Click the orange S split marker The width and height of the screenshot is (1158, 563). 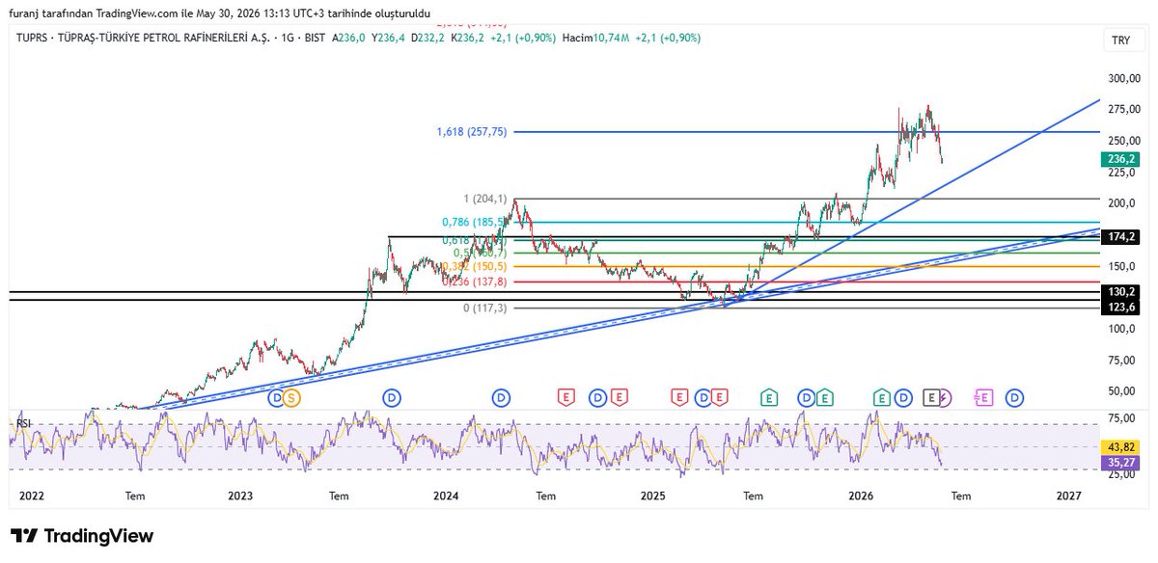pos(292,397)
